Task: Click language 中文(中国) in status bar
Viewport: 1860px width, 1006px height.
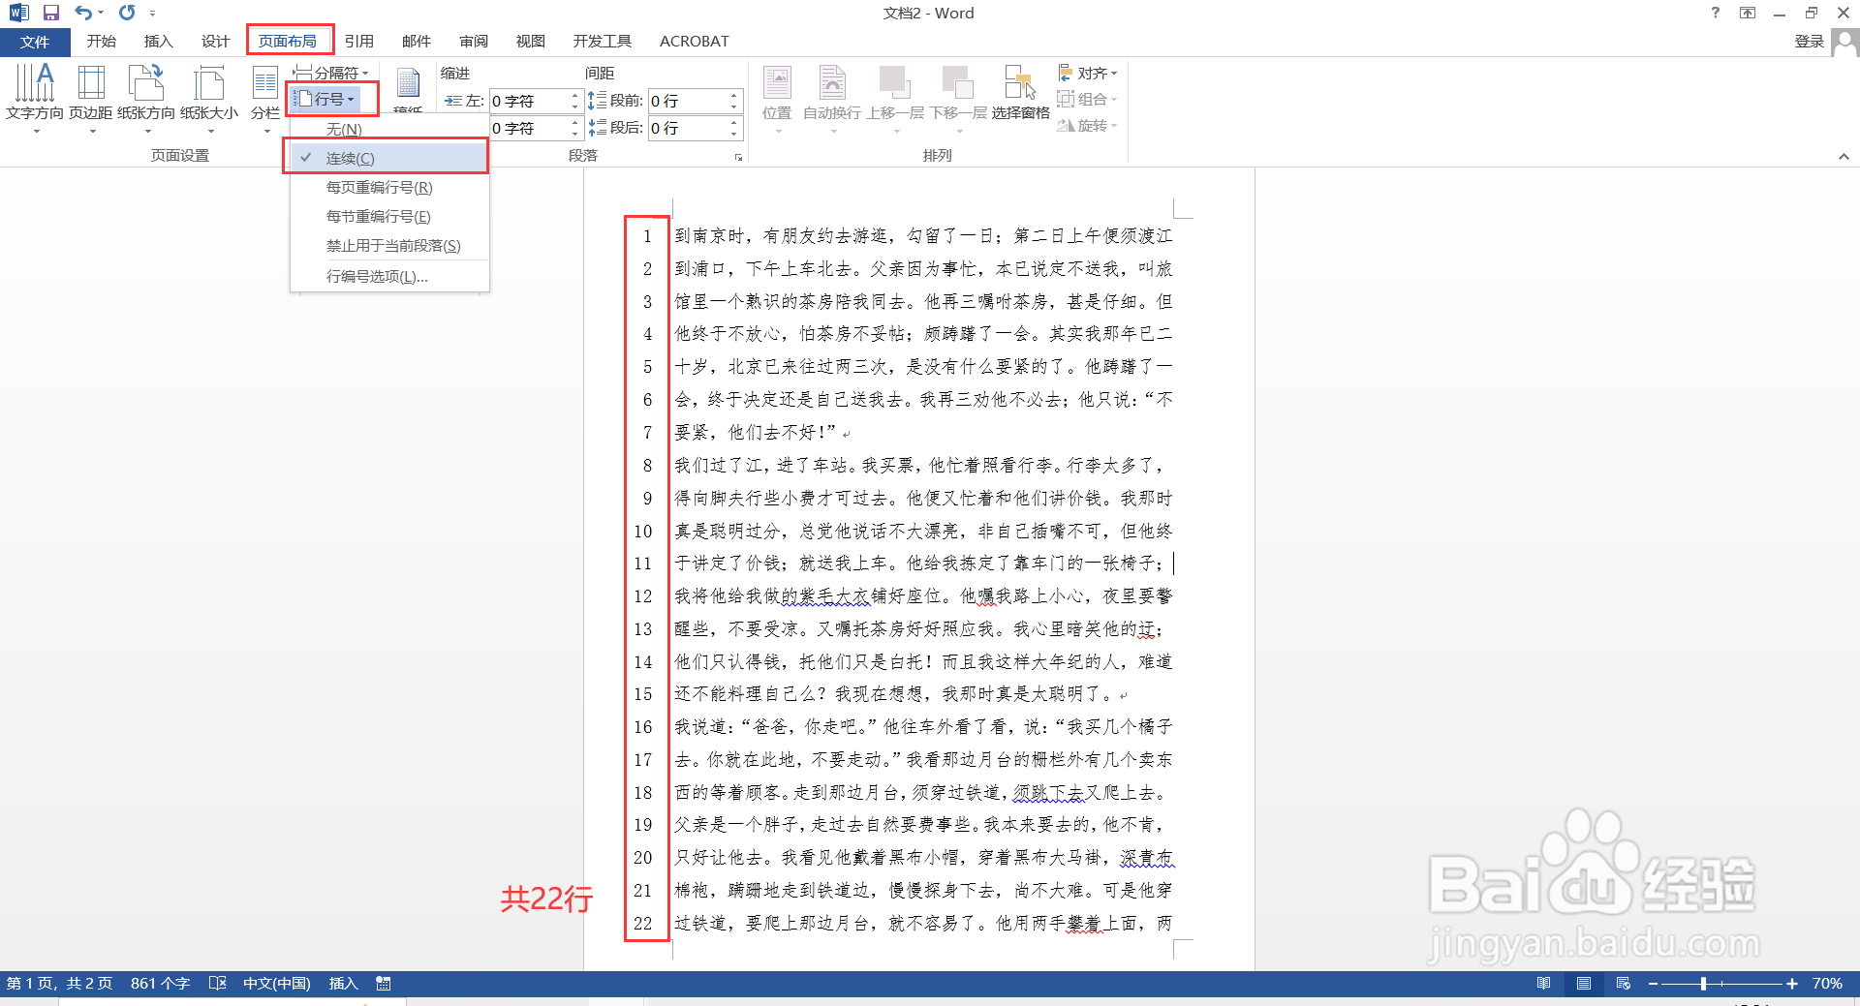Action: coord(276,983)
